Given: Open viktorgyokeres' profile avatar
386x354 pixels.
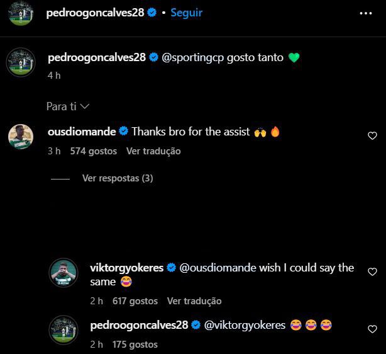Looking at the screenshot, I should tap(63, 273).
